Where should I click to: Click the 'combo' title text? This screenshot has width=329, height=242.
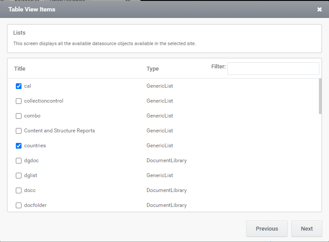pos(32,116)
